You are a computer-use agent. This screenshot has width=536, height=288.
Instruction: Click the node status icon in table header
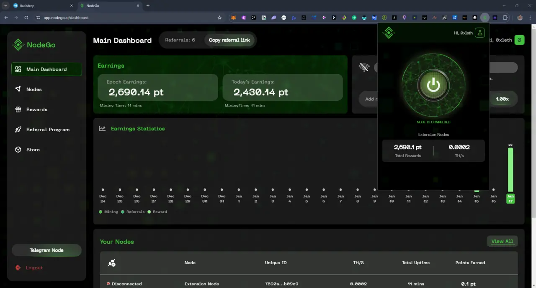coord(111,263)
